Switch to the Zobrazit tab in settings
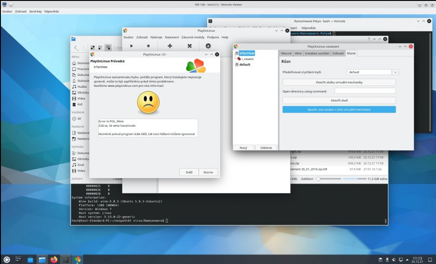This screenshot has width=436, height=264. point(338,53)
